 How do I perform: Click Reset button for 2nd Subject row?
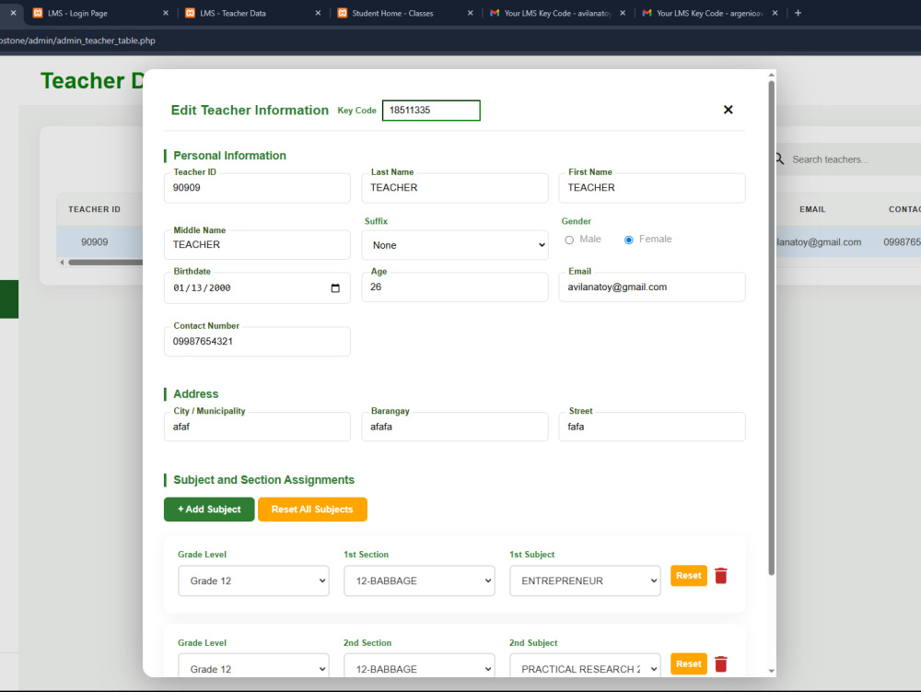(688, 663)
